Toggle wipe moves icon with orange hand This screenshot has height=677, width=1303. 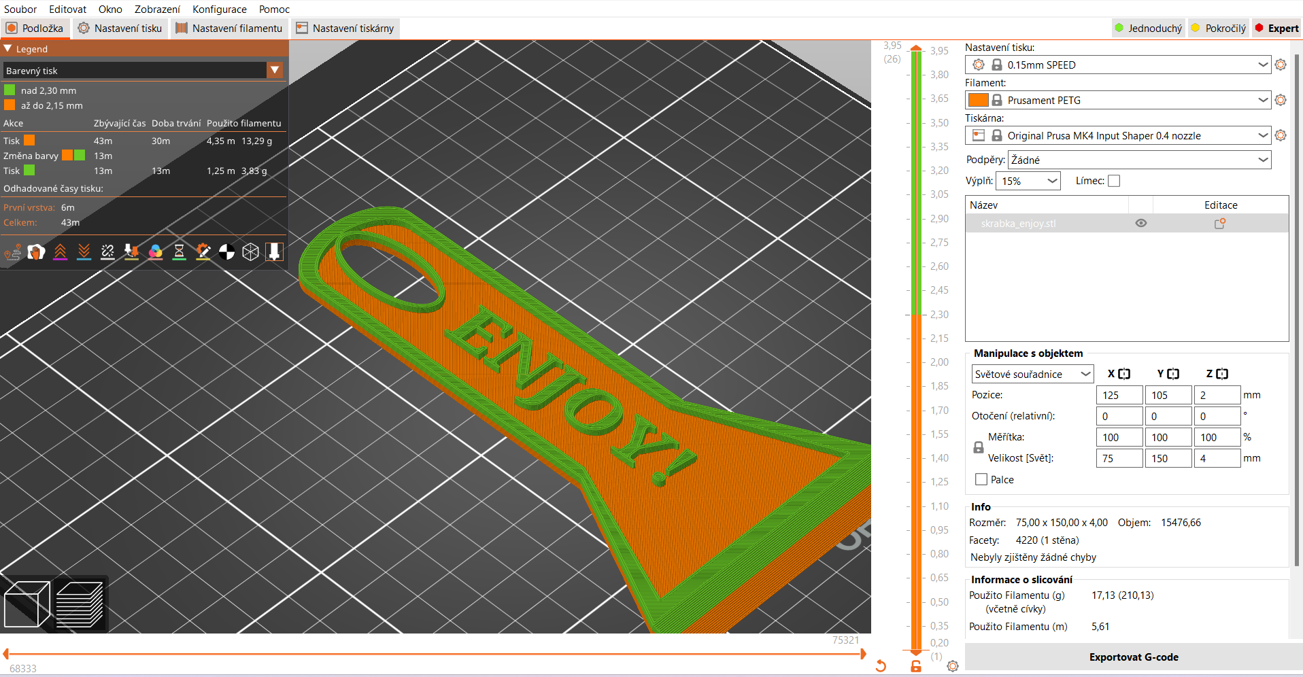click(x=36, y=252)
